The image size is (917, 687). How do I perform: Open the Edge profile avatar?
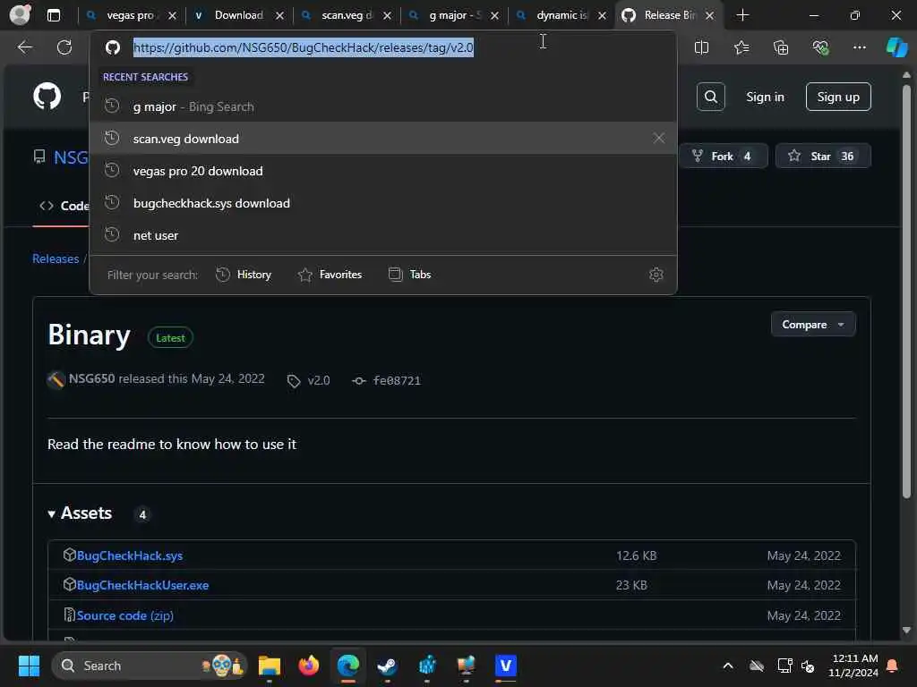tap(21, 14)
